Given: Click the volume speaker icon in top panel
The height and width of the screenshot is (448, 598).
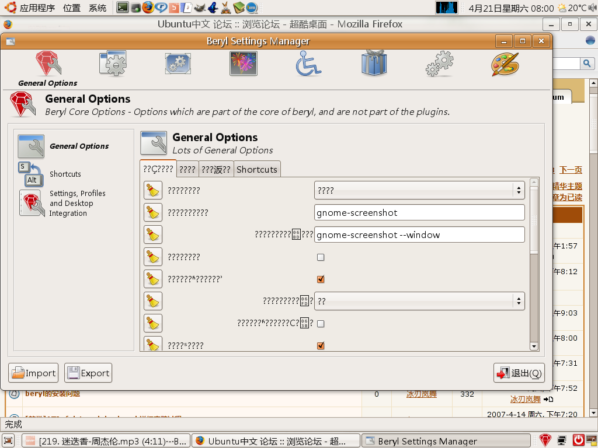Looking at the screenshot, I should [592, 8].
